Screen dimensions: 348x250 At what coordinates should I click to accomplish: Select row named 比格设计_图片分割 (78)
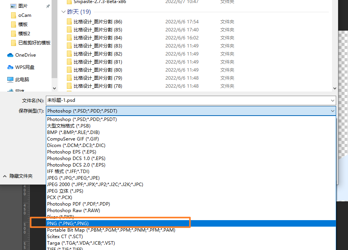151,86
